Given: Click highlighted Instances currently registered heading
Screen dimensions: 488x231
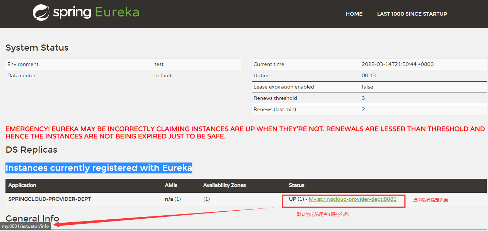Looking at the screenshot, I should (99, 168).
